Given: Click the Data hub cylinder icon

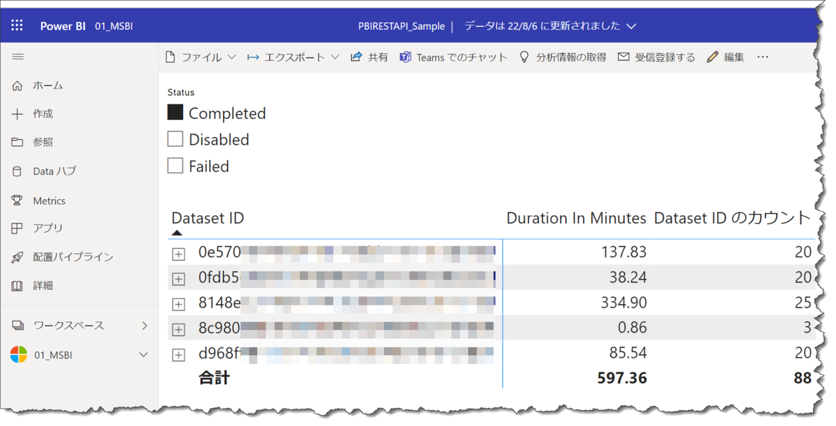Looking at the screenshot, I should (17, 171).
